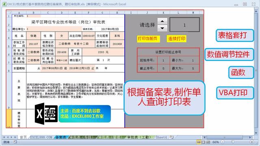260x146 pixels.
Task: Select the large number box showing 1
Action: coord(184,24)
